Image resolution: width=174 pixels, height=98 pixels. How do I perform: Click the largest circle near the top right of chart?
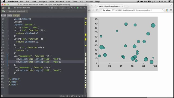153,25
